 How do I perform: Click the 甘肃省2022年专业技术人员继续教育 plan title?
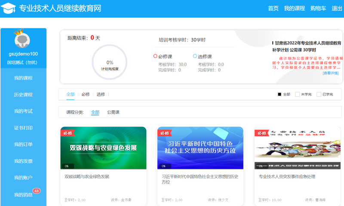coord(307,46)
